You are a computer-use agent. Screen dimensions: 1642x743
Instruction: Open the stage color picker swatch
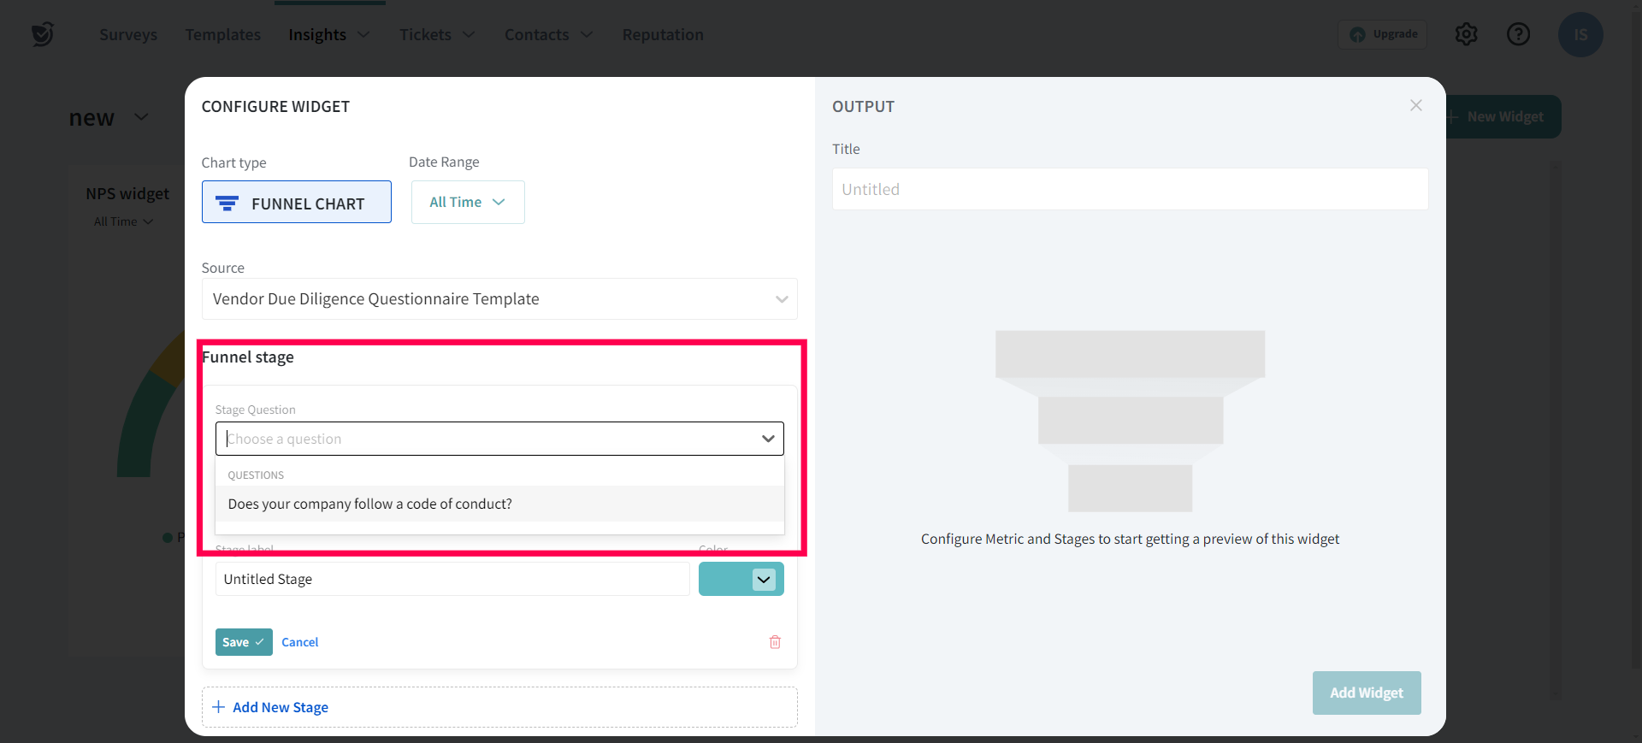(x=741, y=580)
